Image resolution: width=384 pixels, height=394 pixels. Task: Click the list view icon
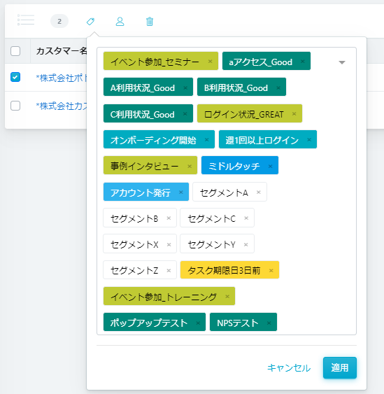click(26, 20)
